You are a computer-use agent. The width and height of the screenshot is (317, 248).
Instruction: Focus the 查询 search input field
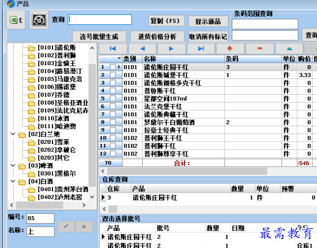100,20
